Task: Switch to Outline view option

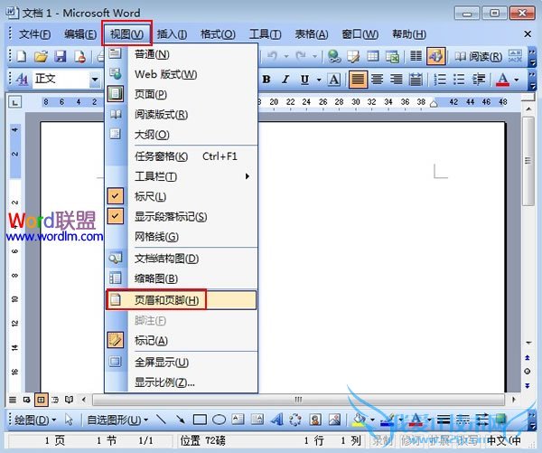Action: coord(182,135)
